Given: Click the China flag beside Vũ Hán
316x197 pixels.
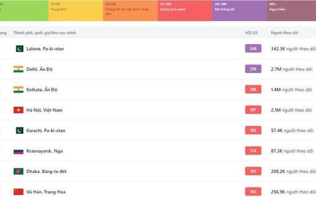Looking at the screenshot, I should (x=18, y=191).
